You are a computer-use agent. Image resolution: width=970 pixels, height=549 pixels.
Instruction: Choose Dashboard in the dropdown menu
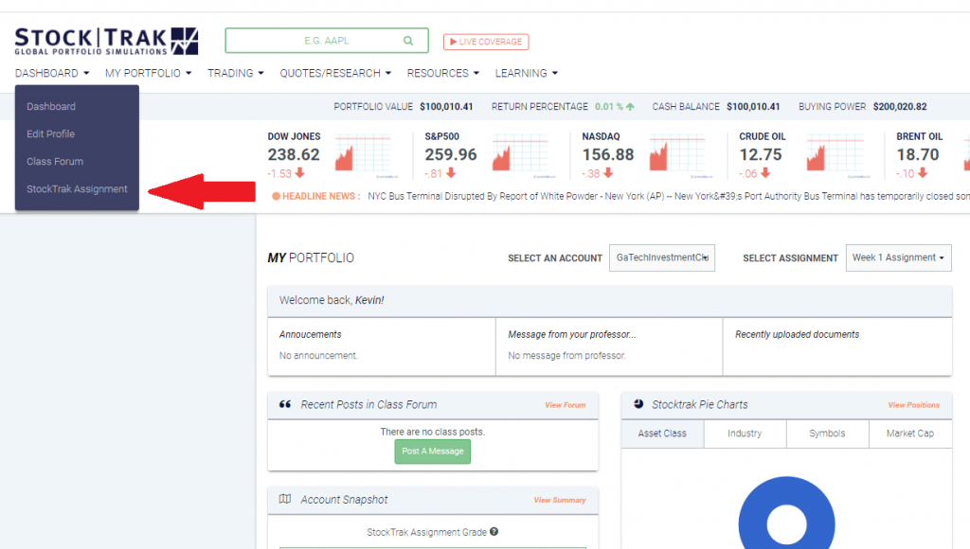pos(51,106)
